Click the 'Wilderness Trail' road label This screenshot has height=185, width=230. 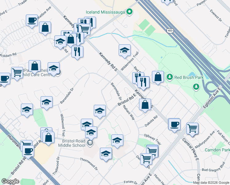[x=130, y=61]
